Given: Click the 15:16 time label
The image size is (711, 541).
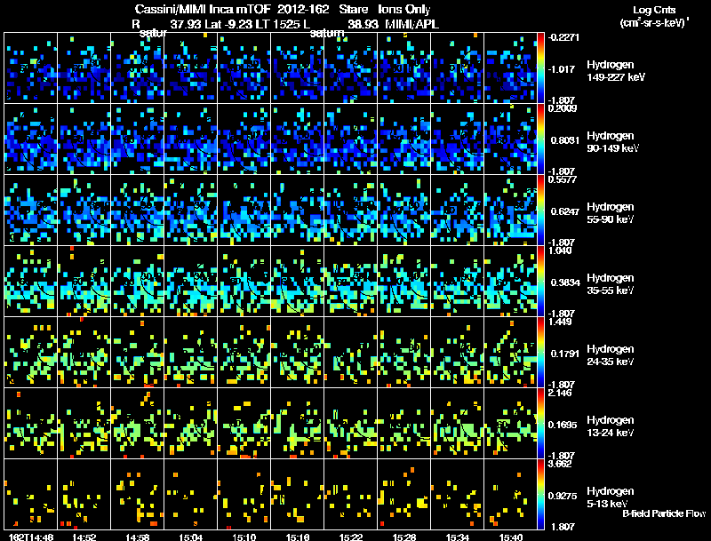Looking at the screenshot, I should tap(298, 537).
